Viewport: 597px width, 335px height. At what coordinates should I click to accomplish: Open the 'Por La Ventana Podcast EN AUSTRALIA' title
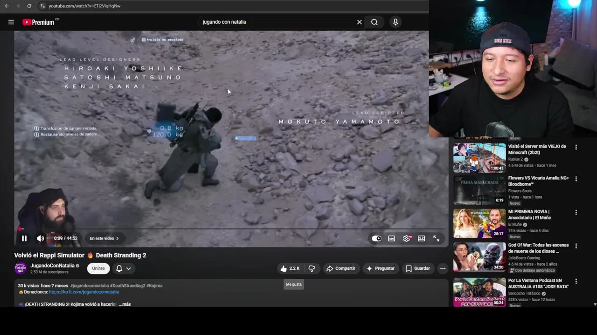point(539,283)
